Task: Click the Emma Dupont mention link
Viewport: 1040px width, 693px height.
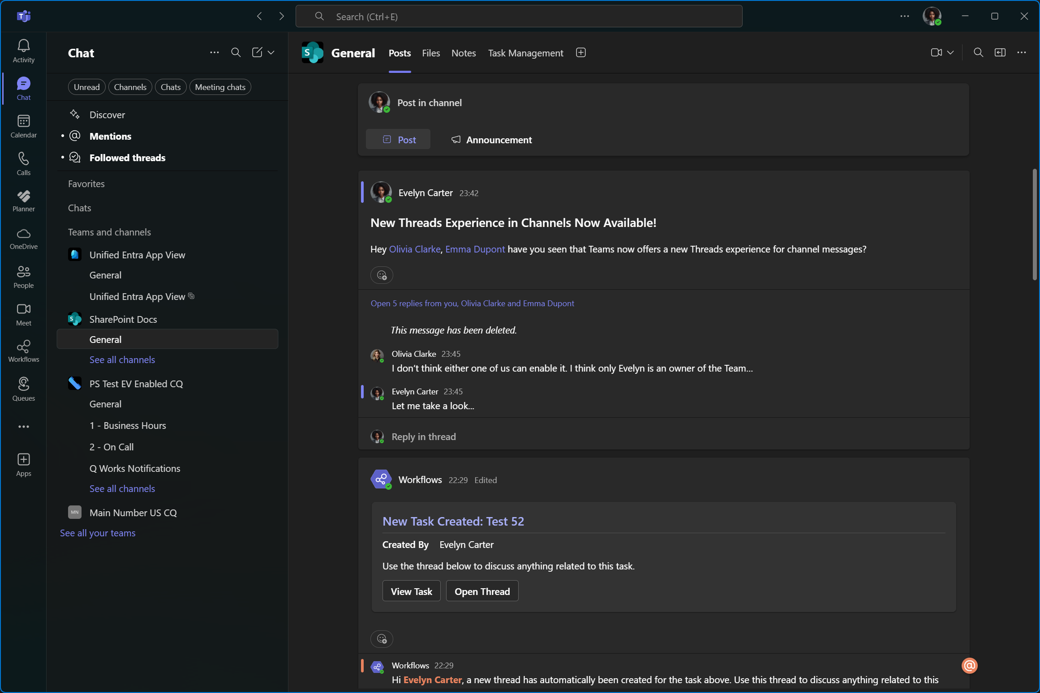Action: (475, 249)
